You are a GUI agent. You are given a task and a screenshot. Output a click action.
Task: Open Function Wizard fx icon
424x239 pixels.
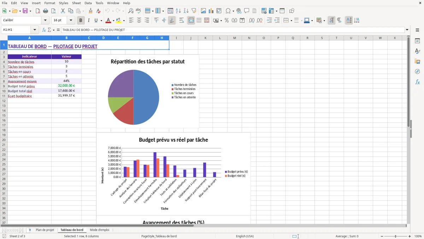click(44, 30)
